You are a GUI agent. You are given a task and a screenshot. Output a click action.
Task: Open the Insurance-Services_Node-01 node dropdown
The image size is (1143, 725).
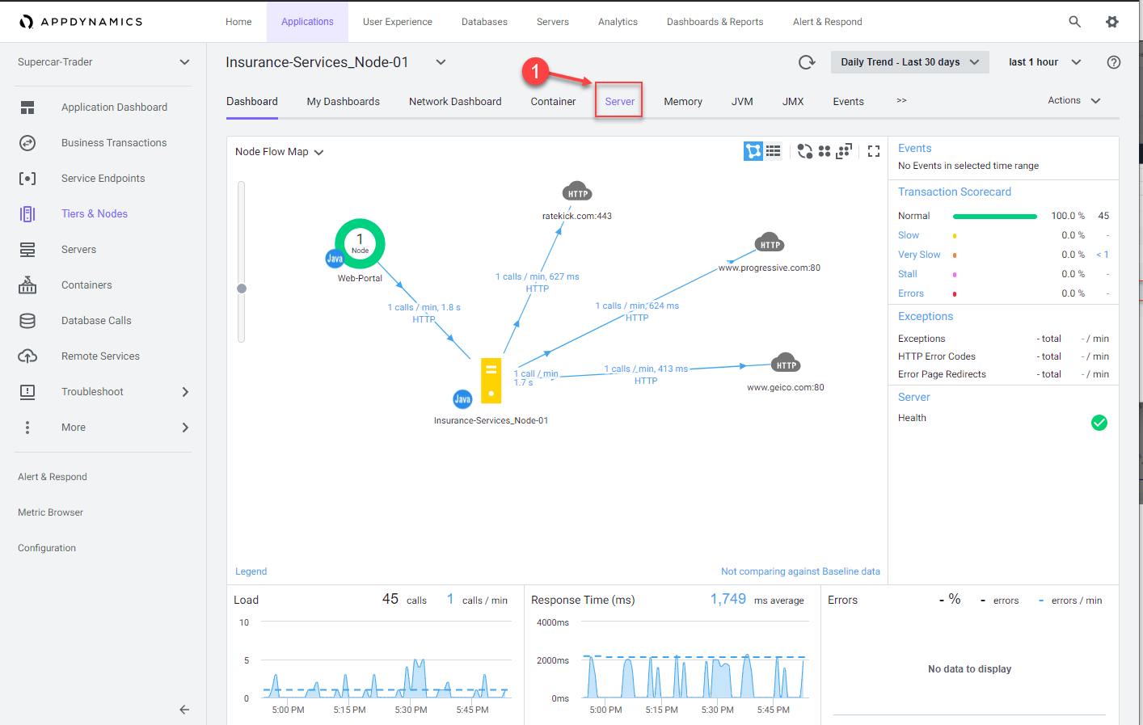click(441, 62)
